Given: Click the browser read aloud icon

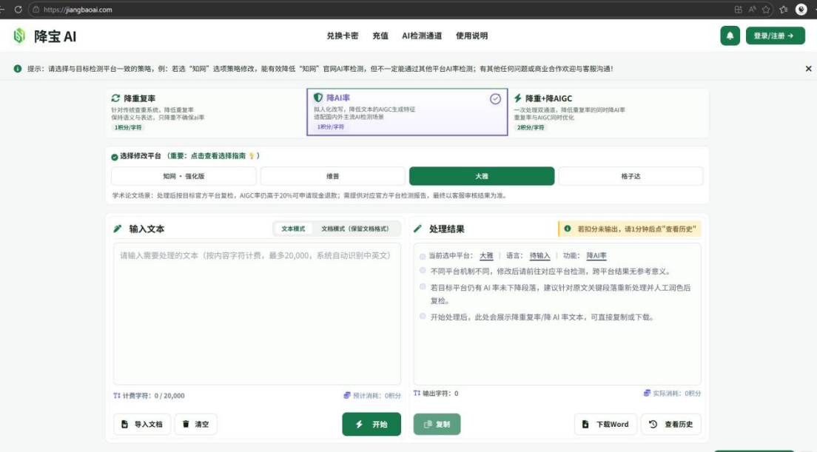Looking at the screenshot, I should click(x=752, y=10).
